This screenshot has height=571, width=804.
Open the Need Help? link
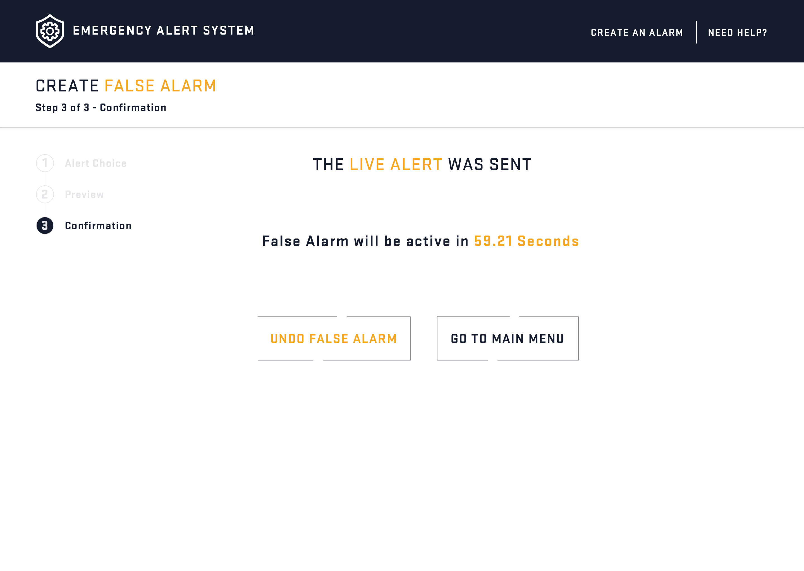point(738,32)
